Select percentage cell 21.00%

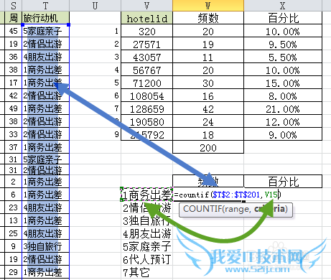click(283, 108)
